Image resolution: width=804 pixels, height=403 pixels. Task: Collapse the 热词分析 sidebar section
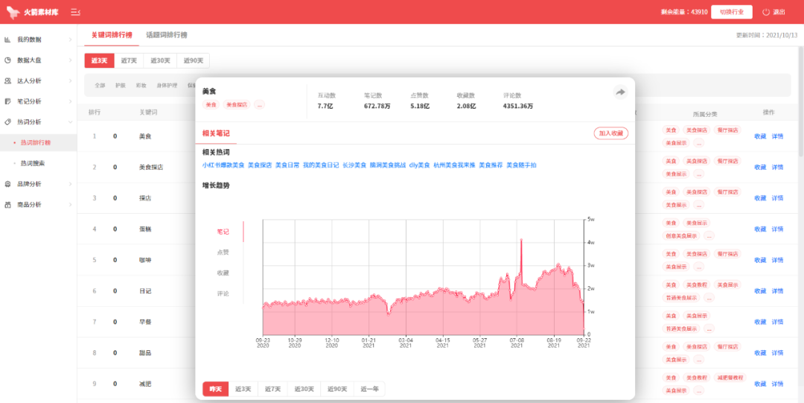tap(70, 121)
